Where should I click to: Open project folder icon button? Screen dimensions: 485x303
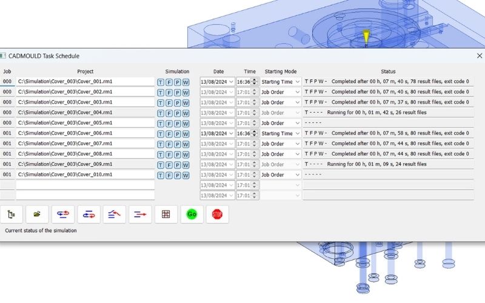[x=37, y=215]
